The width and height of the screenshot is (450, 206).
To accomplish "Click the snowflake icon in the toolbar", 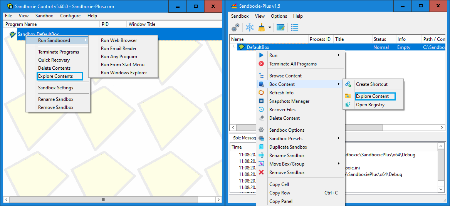I will pyautogui.click(x=250, y=27).
